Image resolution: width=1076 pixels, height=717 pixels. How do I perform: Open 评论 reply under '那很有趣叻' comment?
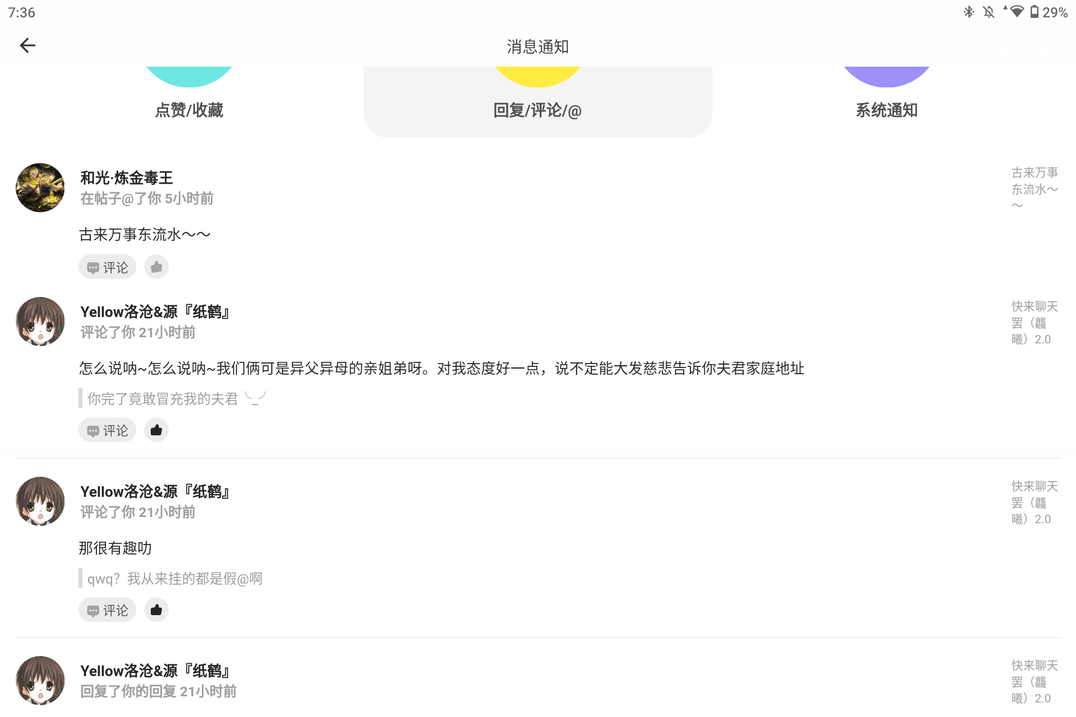tap(107, 609)
